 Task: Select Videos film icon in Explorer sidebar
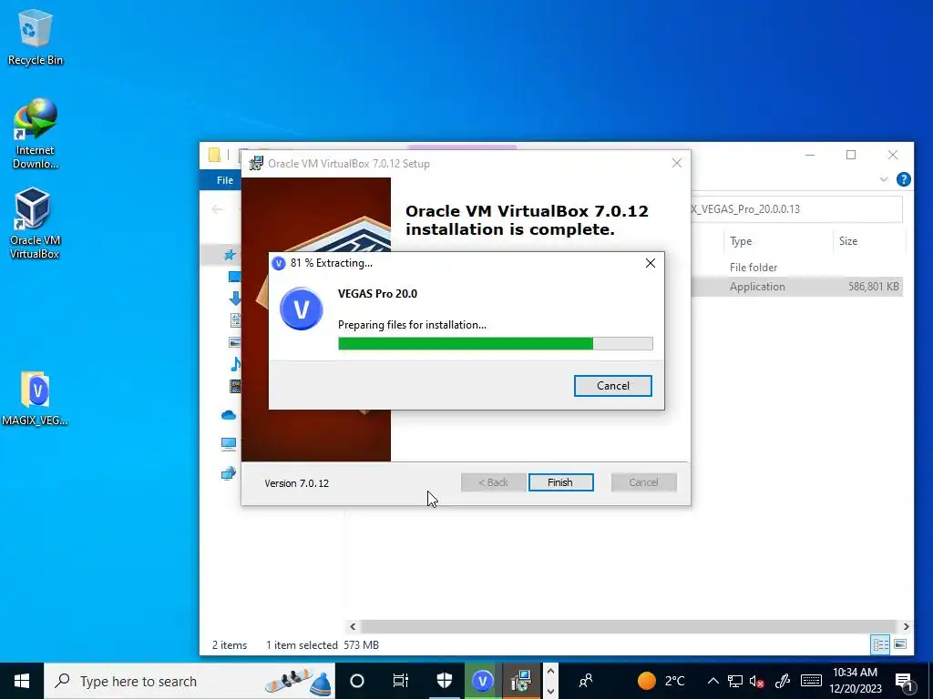[x=235, y=386]
